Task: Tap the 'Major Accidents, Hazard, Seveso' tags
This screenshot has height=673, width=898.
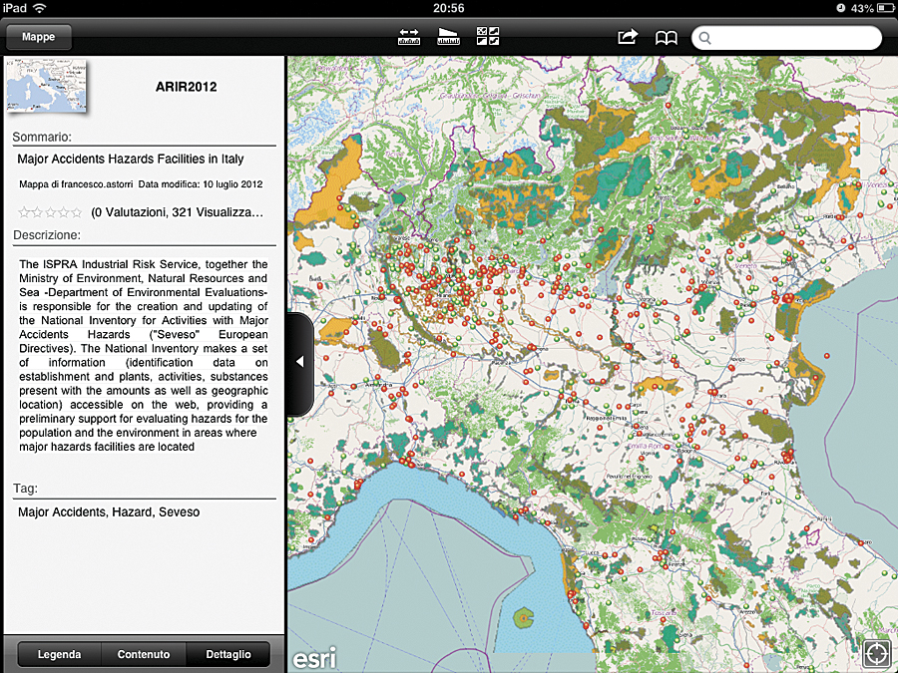Action: 109,512
